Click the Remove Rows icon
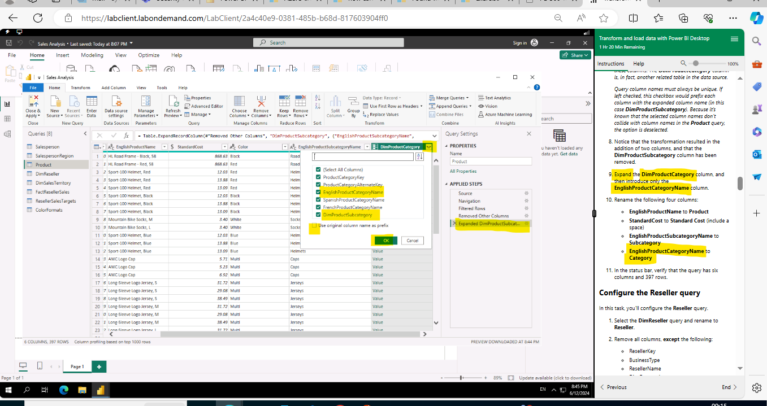The image size is (767, 406). (x=301, y=101)
